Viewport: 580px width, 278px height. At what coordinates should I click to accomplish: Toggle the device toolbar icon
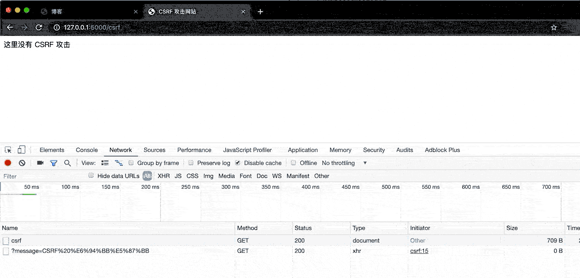22,150
